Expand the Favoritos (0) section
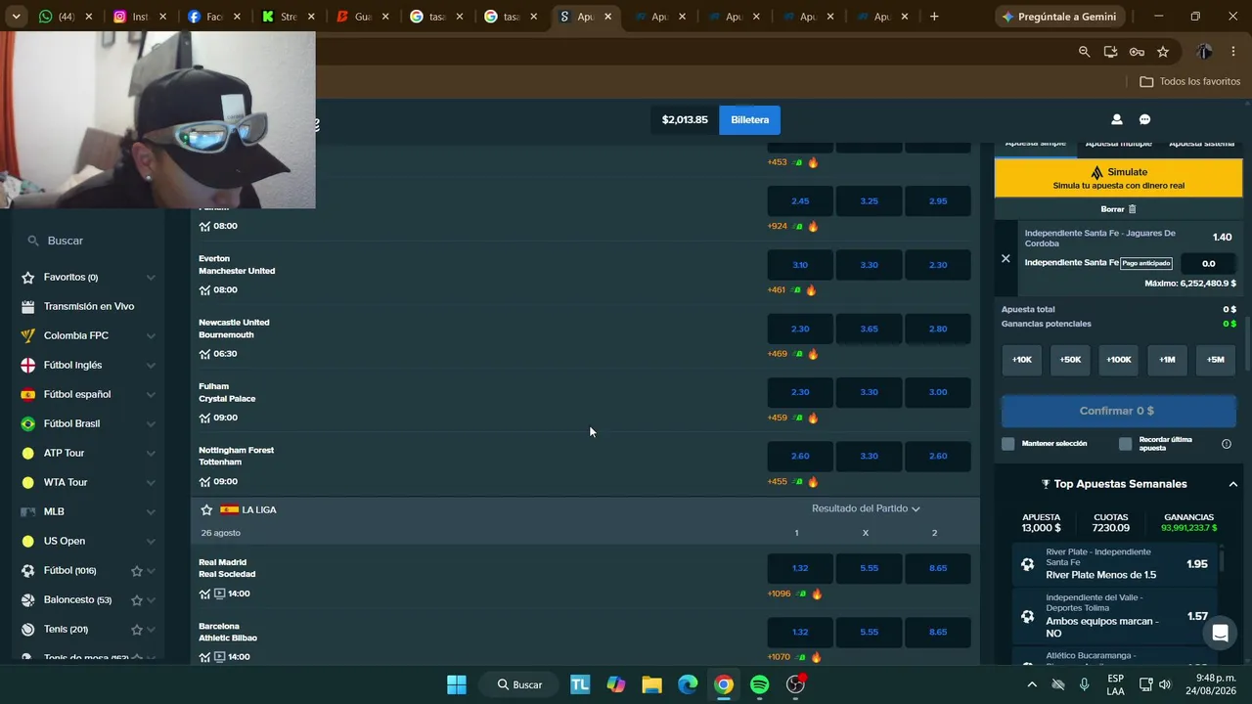This screenshot has width=1252, height=704. 151,278
